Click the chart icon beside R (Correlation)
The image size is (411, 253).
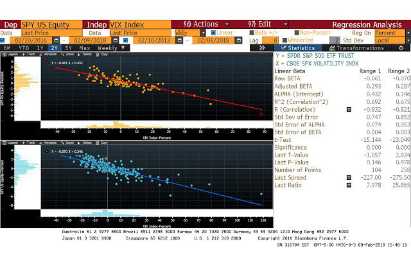pyautogui.click(x=349, y=109)
